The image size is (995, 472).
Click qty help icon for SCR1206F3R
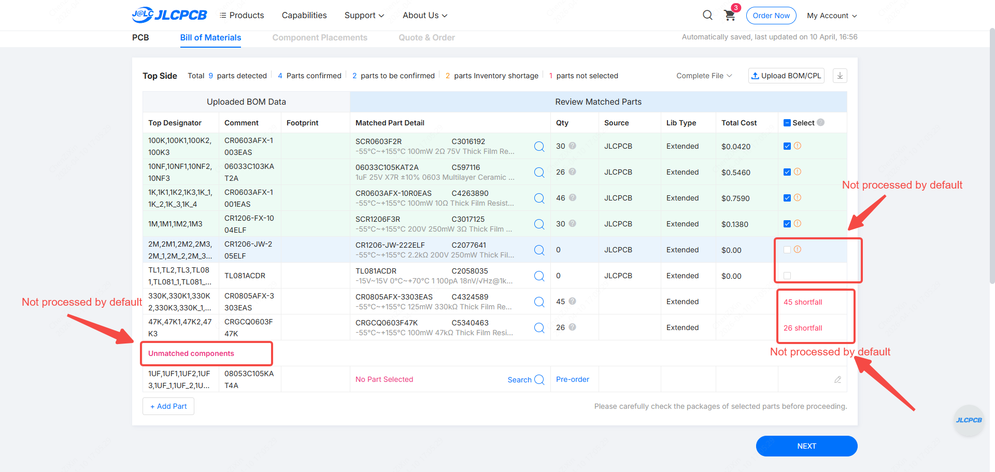click(572, 223)
